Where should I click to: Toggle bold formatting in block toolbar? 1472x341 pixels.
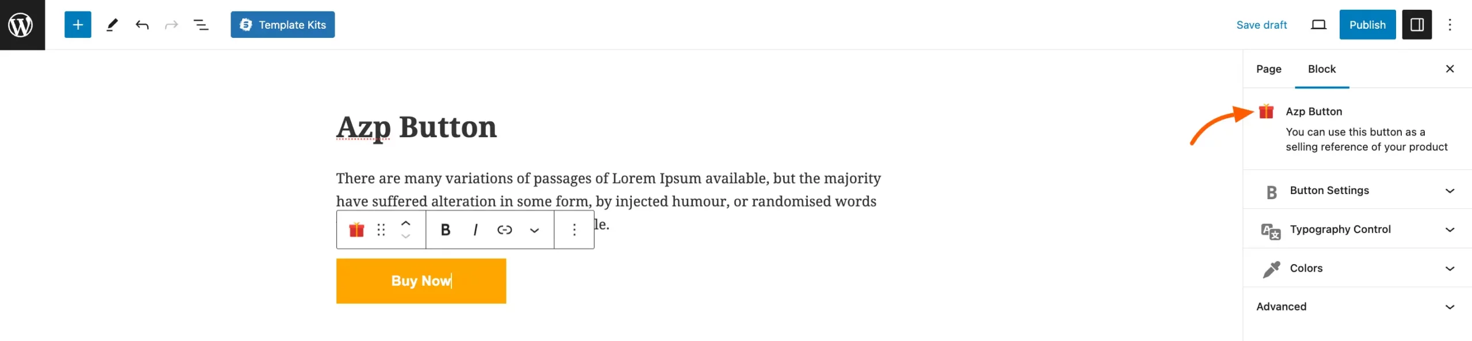coord(445,230)
